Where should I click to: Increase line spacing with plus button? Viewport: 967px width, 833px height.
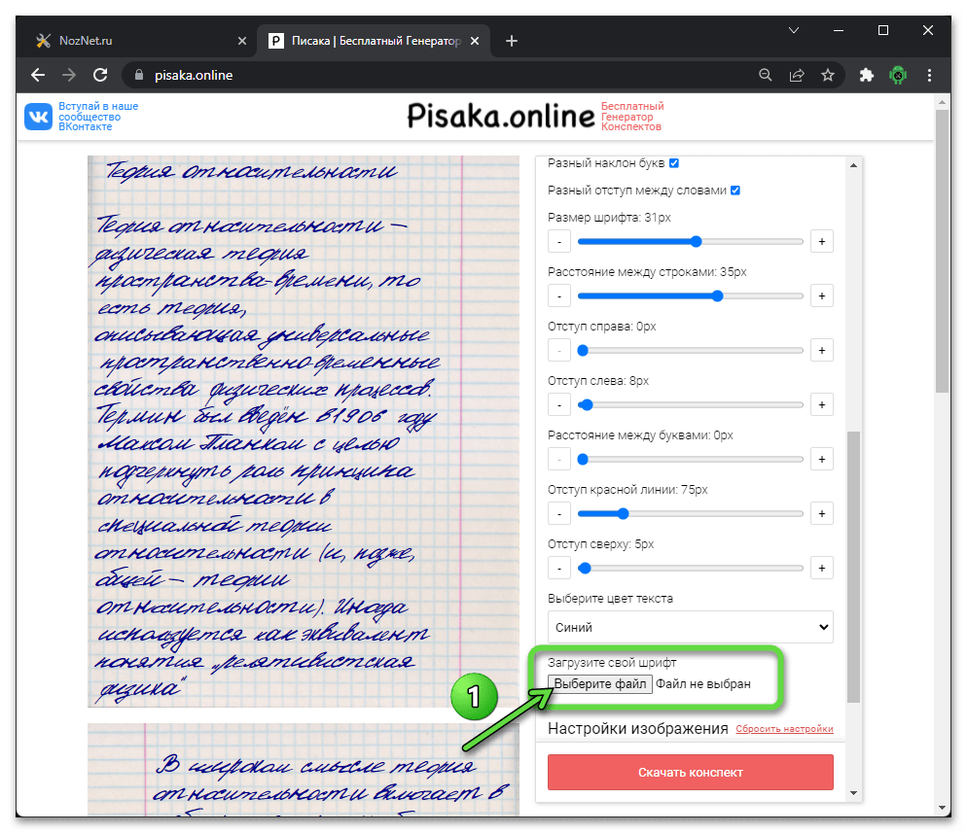[821, 295]
